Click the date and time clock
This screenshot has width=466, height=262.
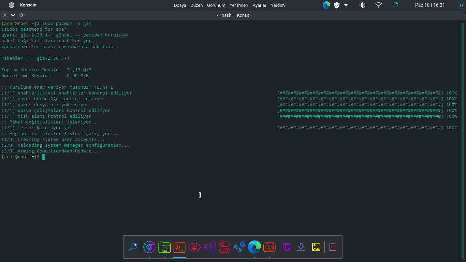pos(430,5)
